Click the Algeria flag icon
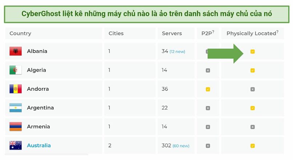293x160 pixels. [x=16, y=70]
